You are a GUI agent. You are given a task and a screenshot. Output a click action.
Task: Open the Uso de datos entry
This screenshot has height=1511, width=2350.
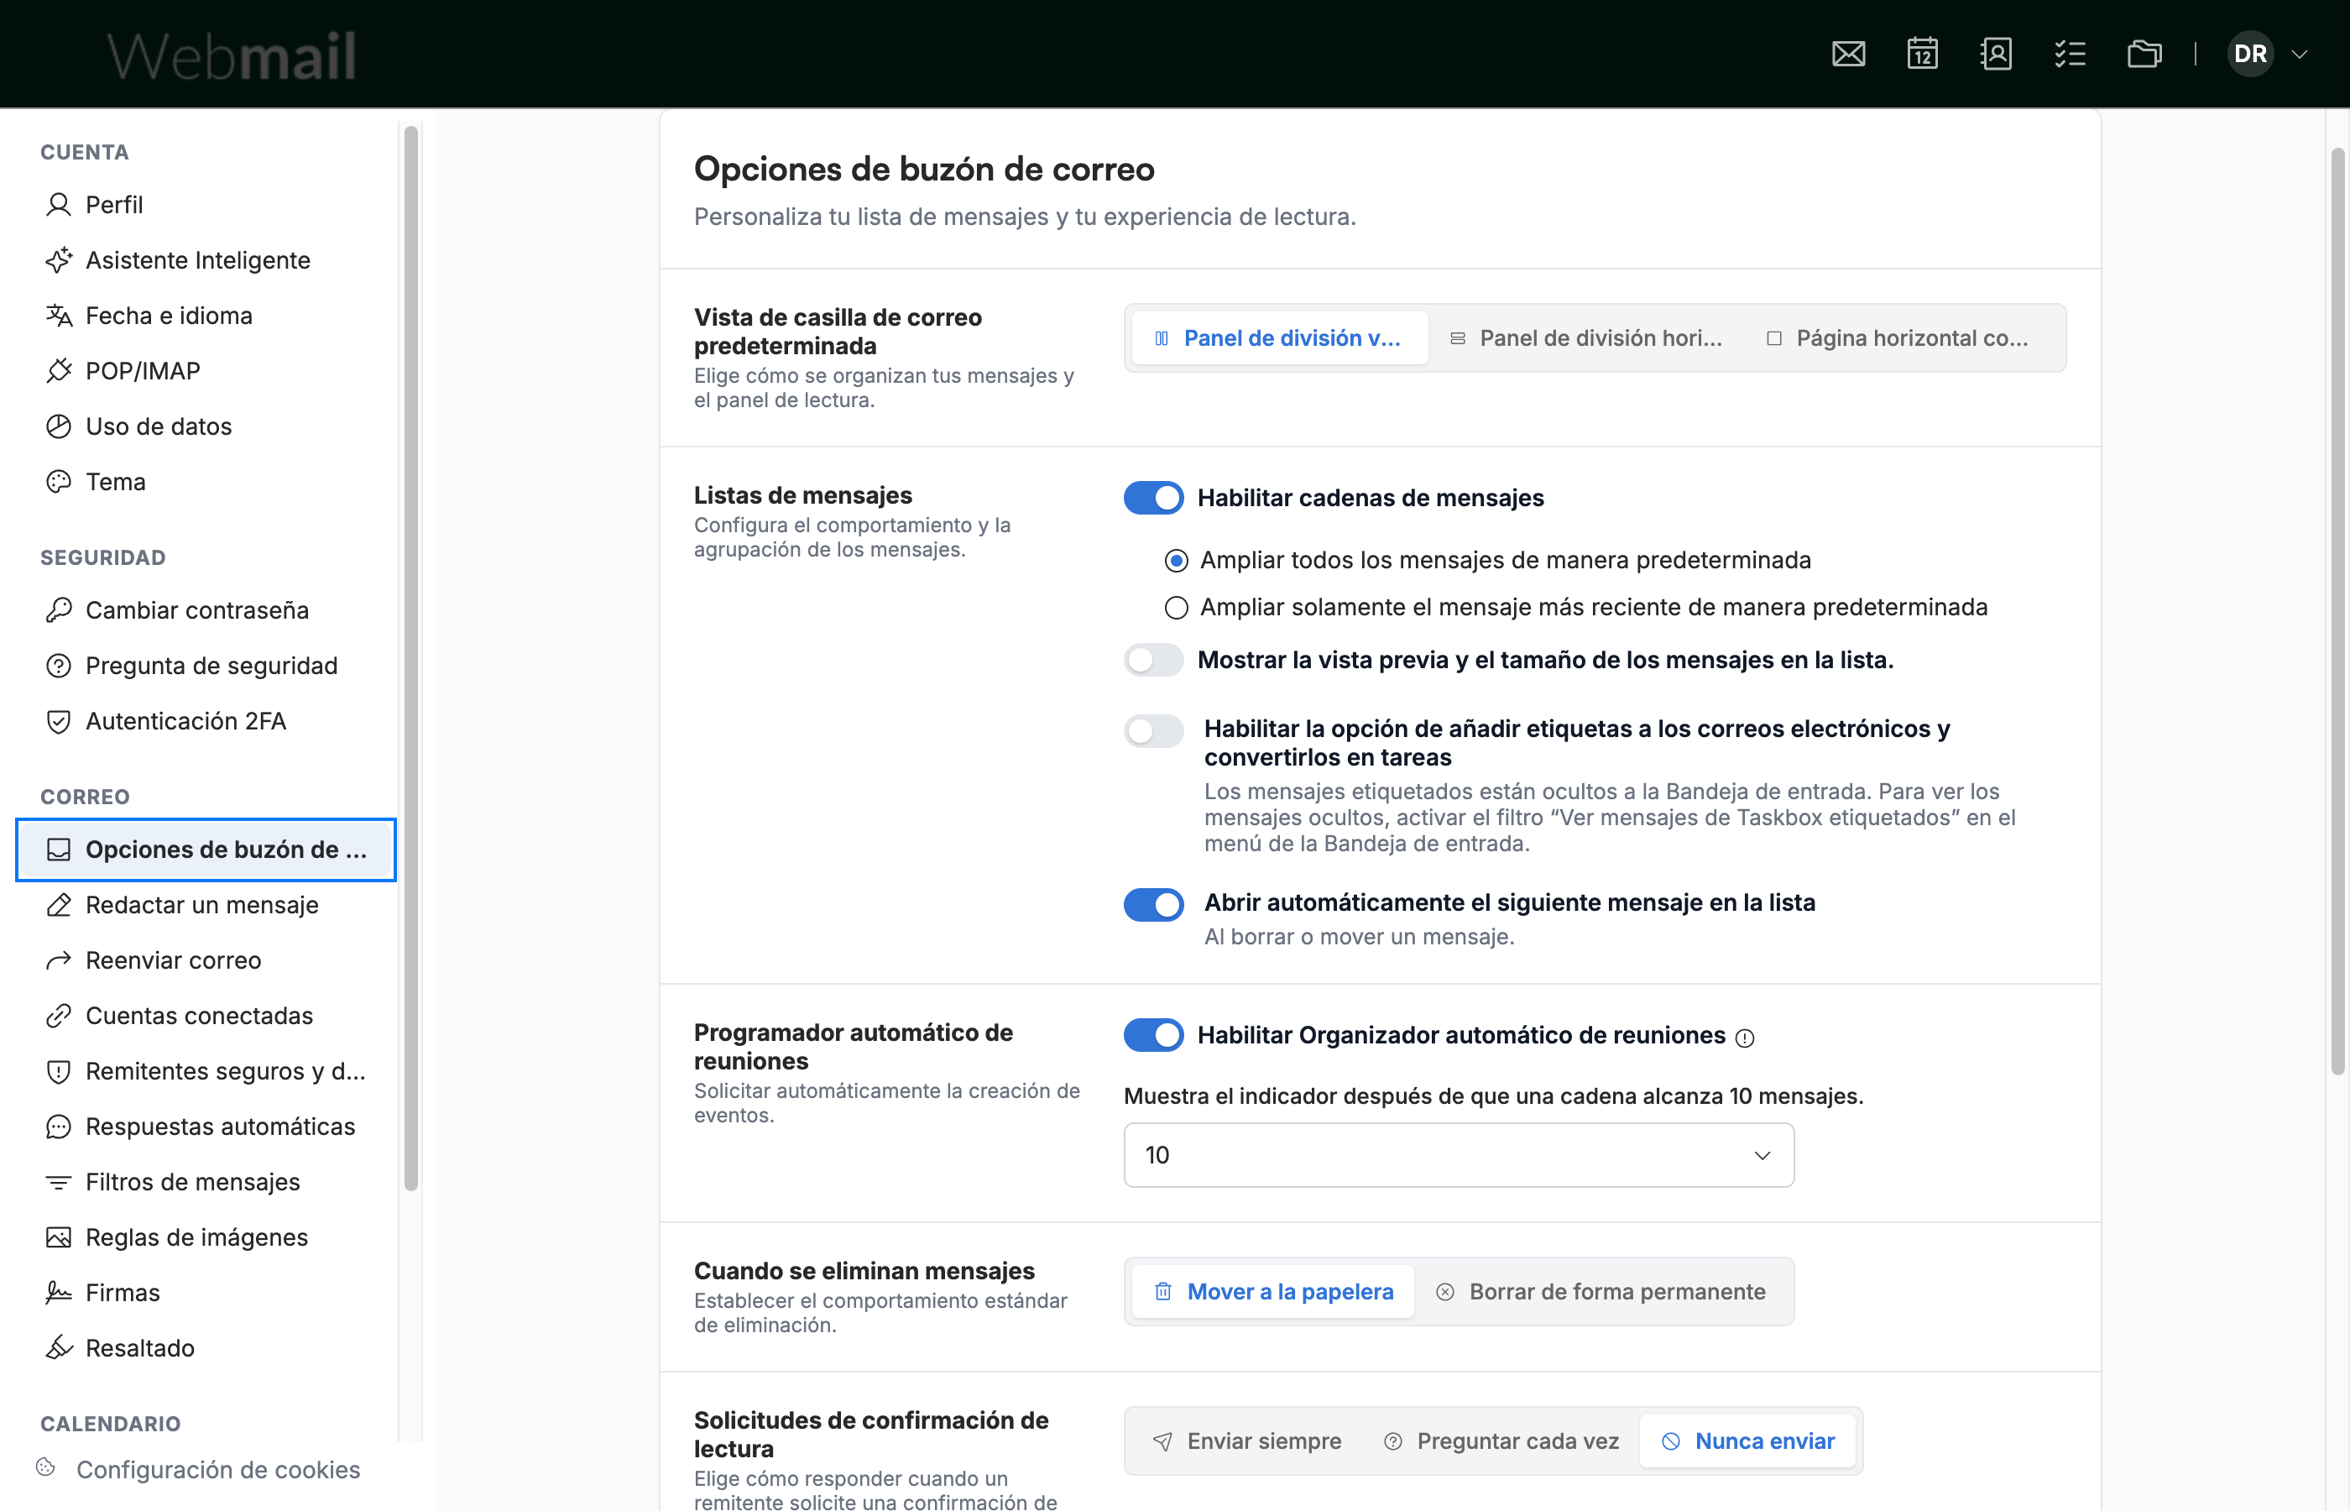(206, 426)
